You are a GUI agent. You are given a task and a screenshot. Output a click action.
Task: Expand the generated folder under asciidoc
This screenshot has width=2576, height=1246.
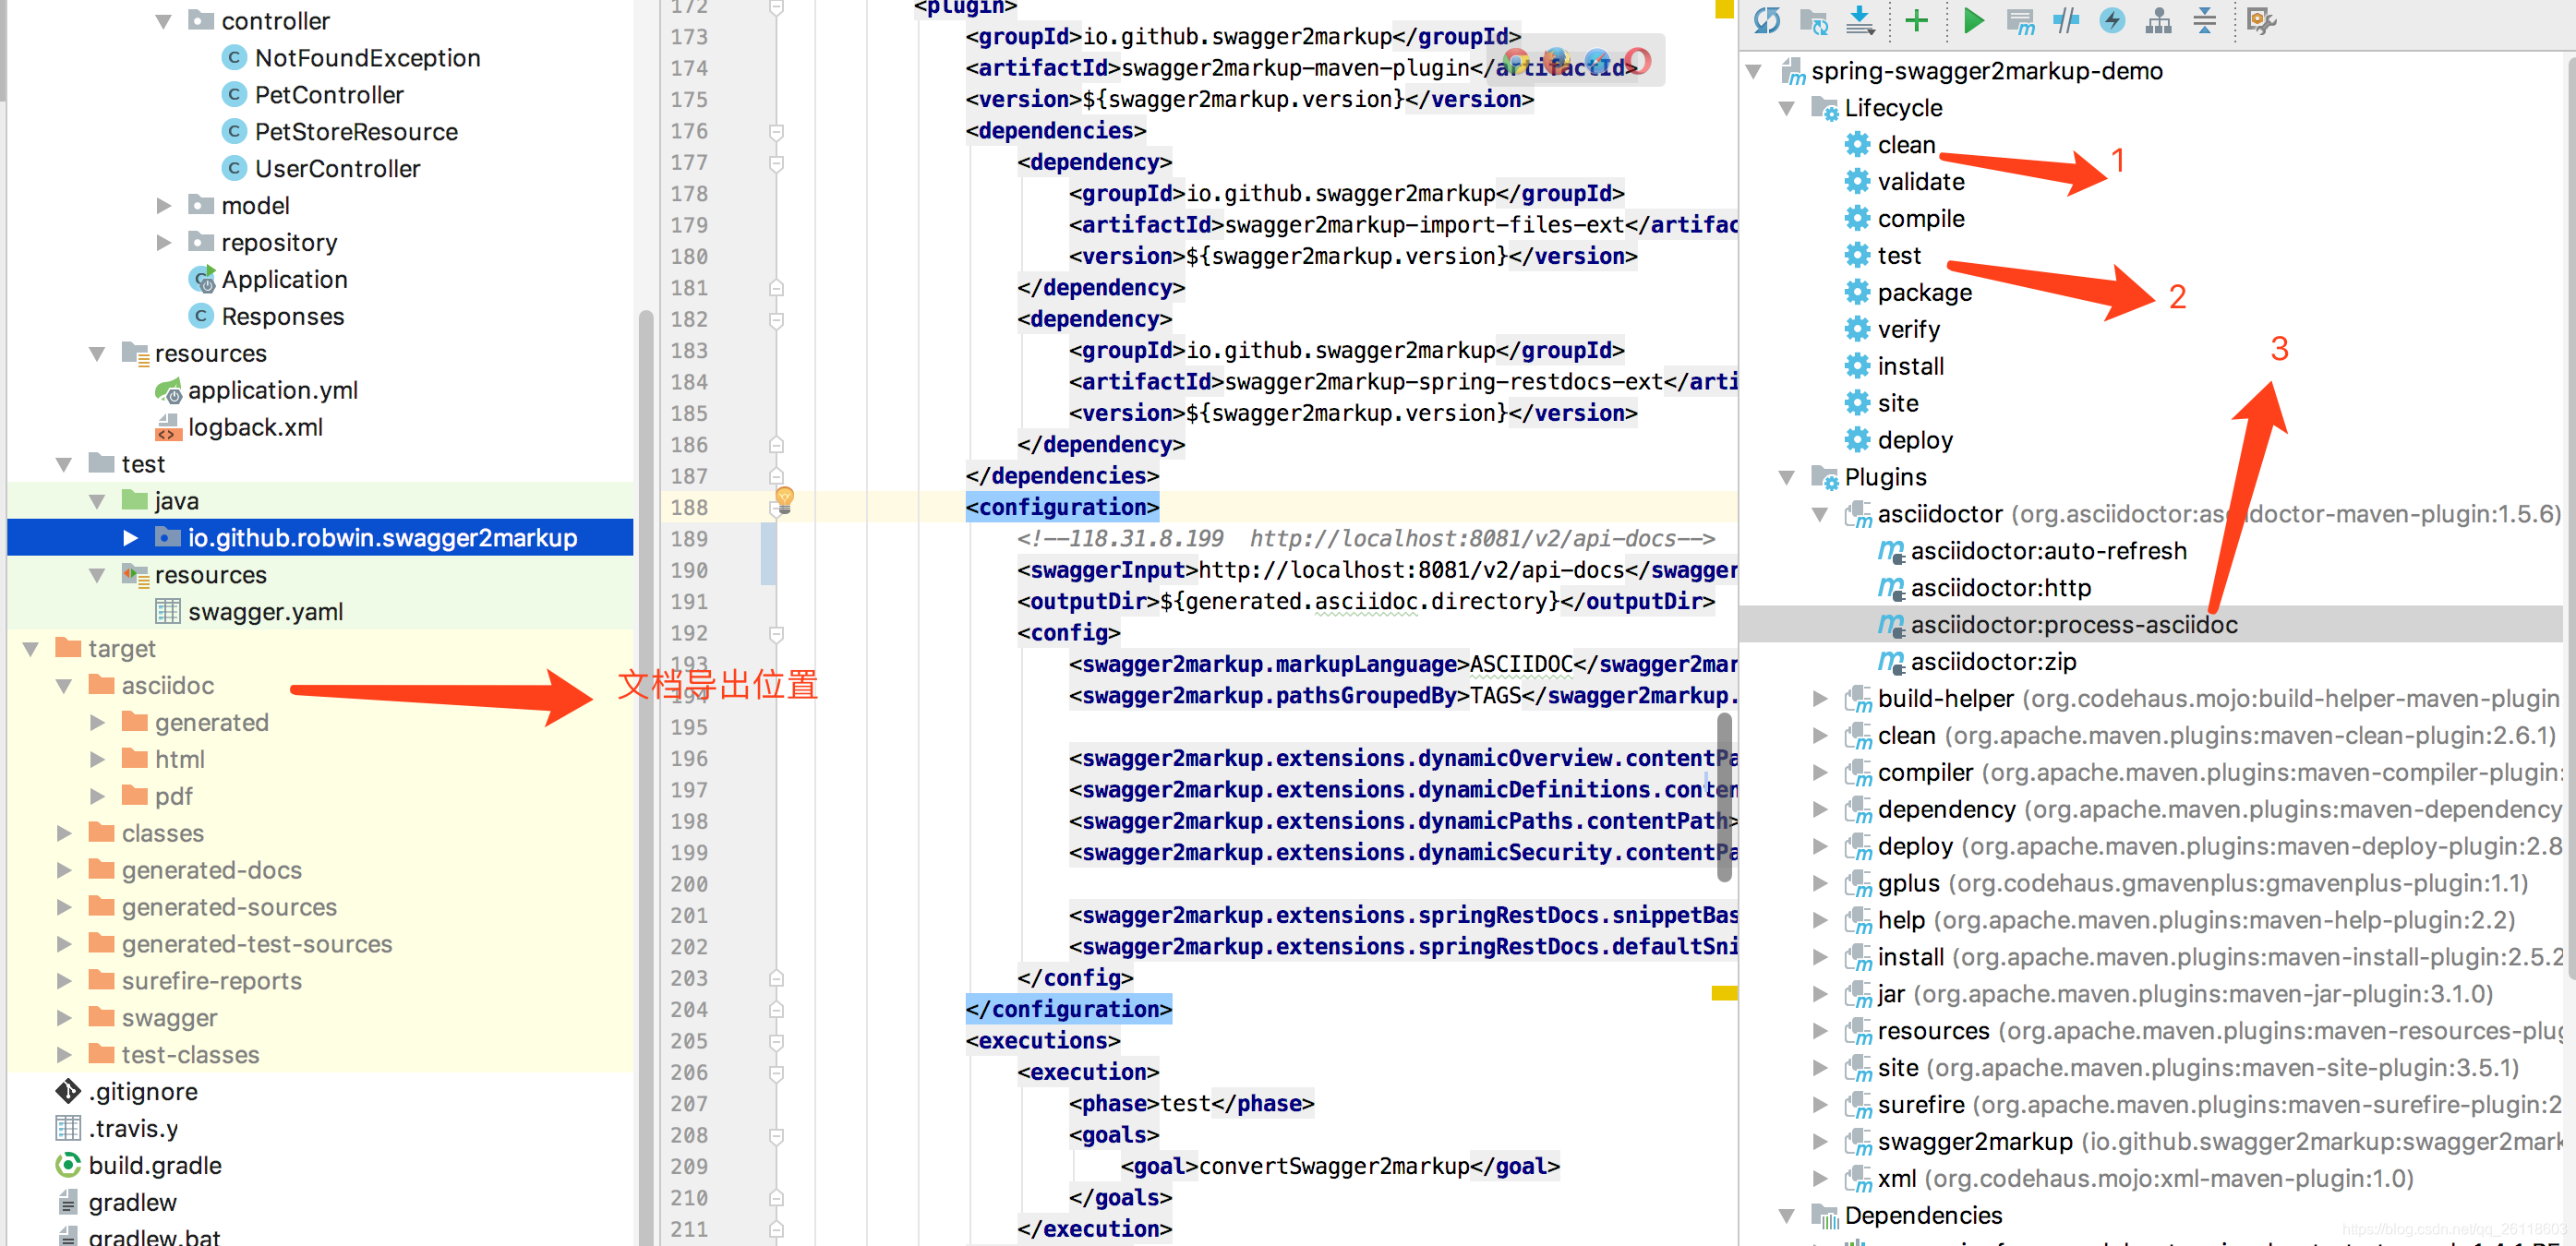click(x=98, y=722)
